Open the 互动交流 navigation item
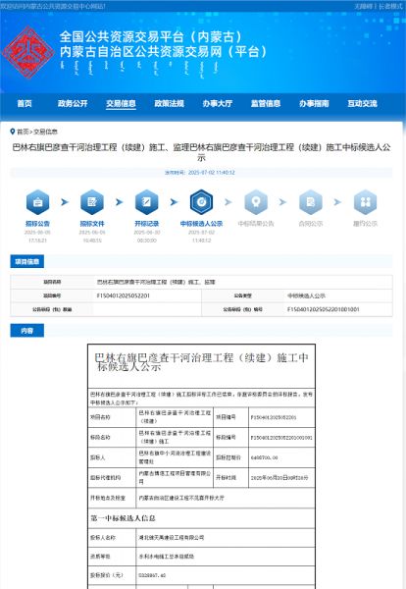 pos(362,103)
